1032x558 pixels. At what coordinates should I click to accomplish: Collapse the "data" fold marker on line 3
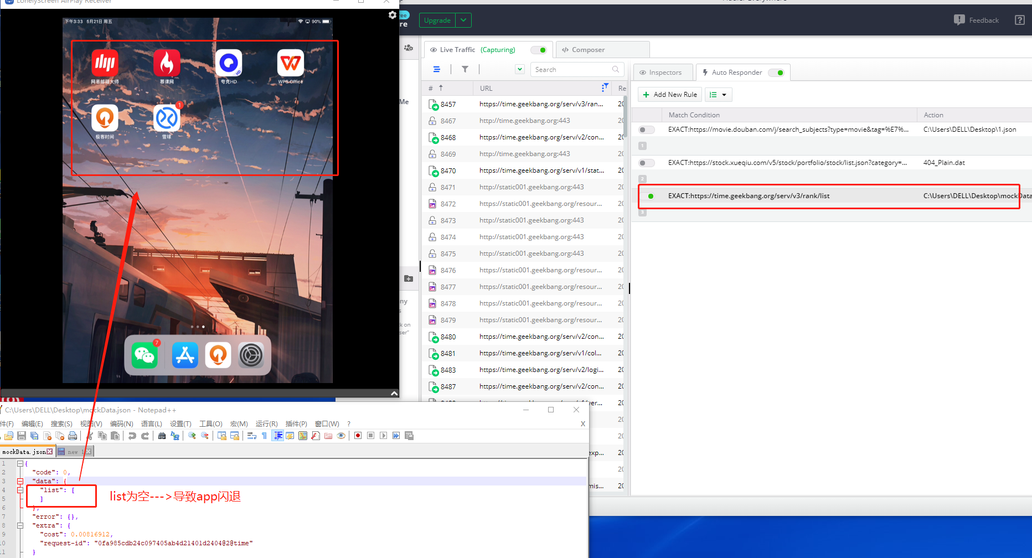click(x=20, y=481)
